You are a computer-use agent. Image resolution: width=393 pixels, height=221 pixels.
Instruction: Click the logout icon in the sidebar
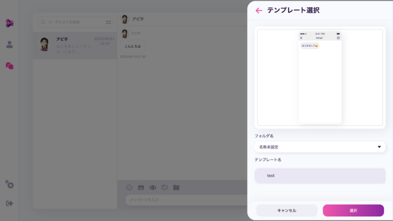pyautogui.click(x=9, y=203)
